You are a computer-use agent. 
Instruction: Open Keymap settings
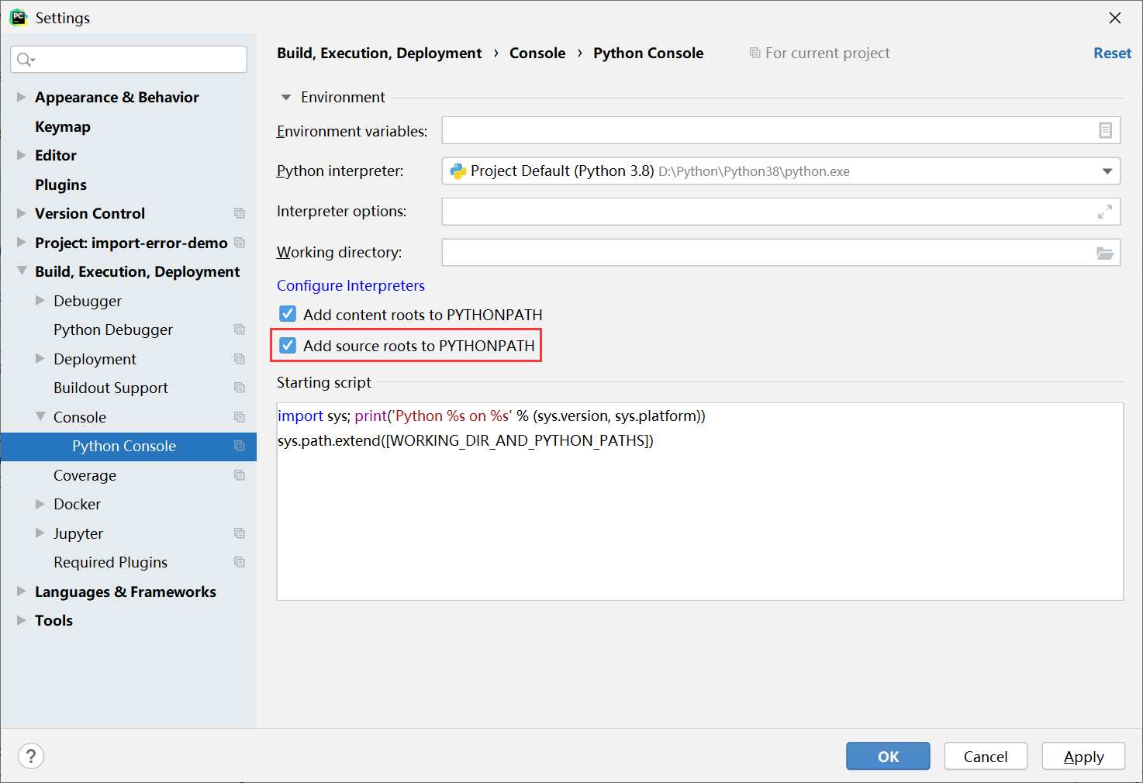[63, 126]
